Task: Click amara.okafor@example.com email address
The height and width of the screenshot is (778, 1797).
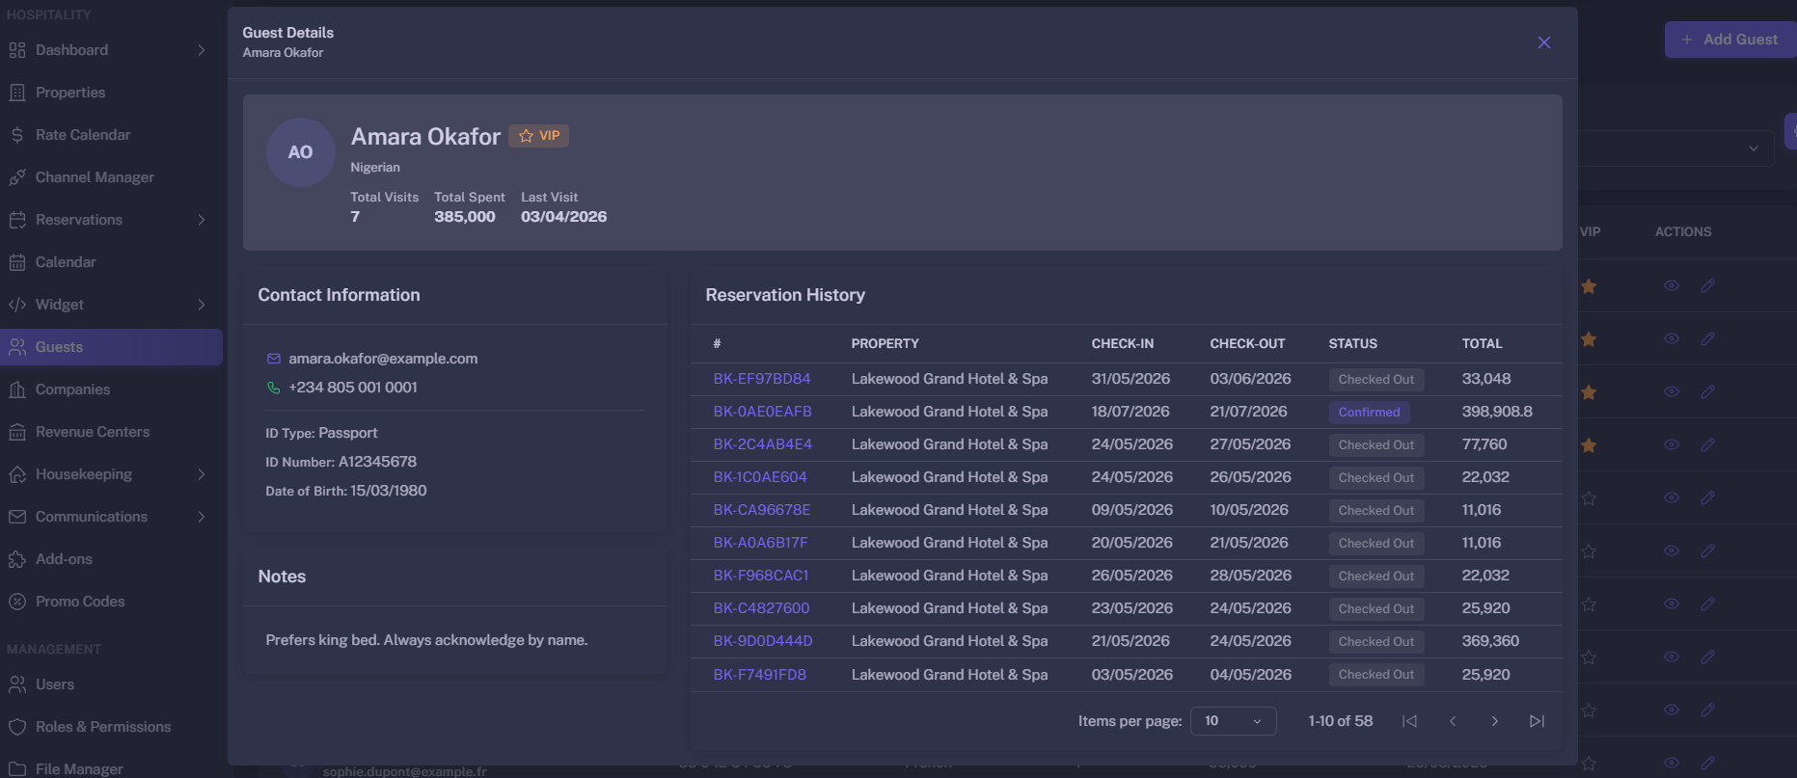Action: tap(383, 359)
